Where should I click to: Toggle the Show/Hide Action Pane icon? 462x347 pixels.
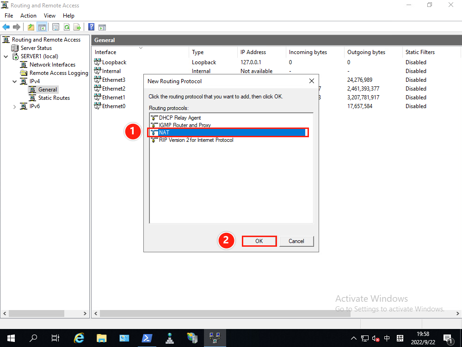coord(102,27)
